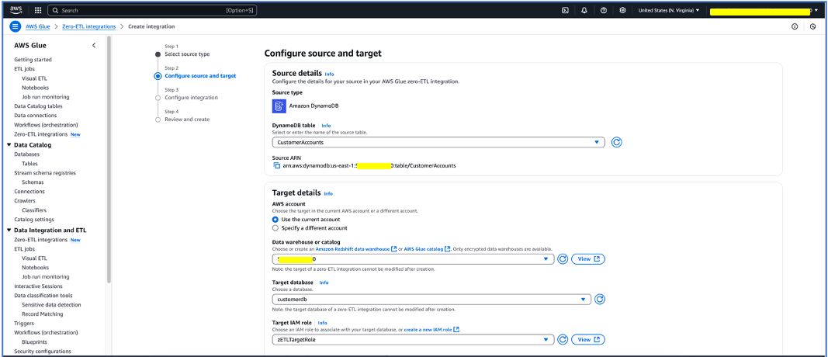
Task: Select Specify a different account
Action: (275, 228)
